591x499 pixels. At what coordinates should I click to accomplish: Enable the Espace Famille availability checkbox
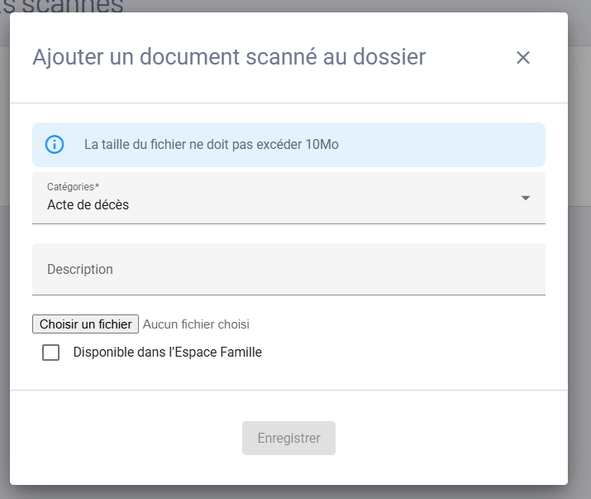[51, 353]
